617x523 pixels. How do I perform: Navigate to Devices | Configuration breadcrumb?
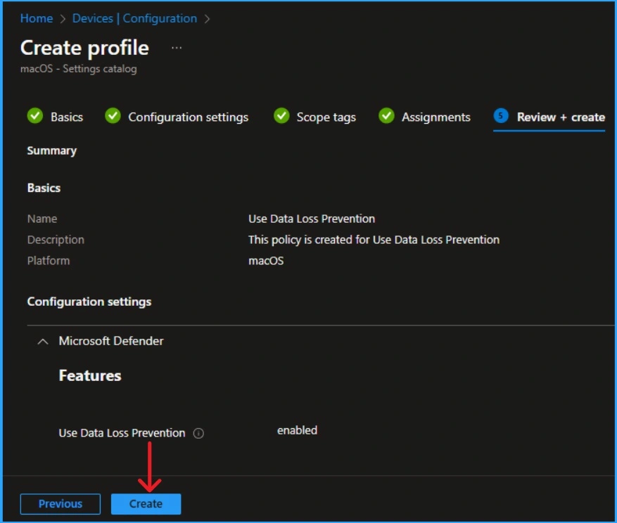pos(134,18)
